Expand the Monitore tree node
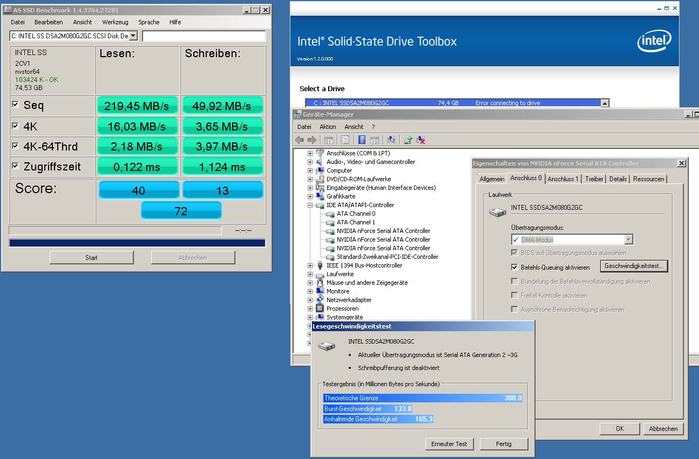699x459 pixels. click(310, 291)
